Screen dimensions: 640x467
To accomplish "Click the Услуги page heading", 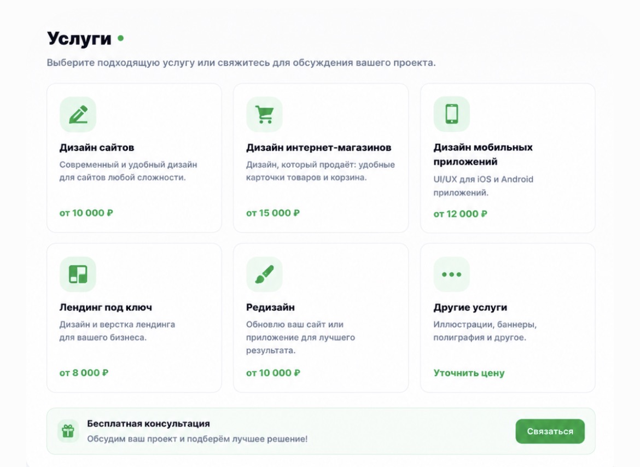I will coord(79,38).
